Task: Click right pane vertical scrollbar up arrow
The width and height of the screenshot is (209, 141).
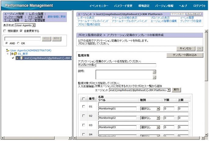Action: click(206, 31)
